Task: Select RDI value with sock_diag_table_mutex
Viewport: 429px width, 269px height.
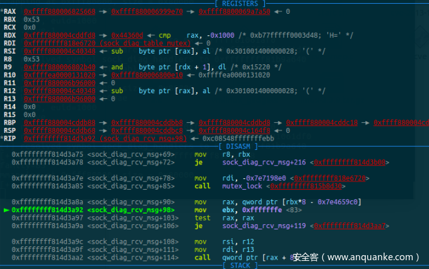Action: (x=103, y=43)
